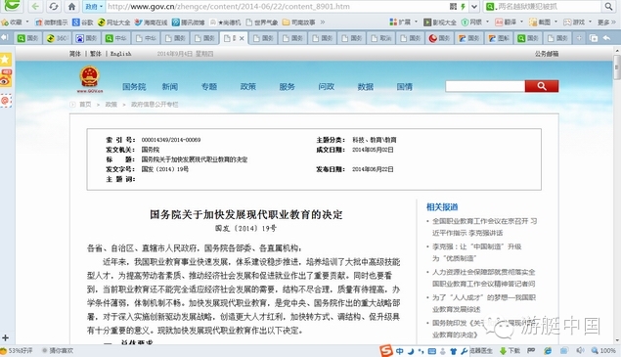Expand the 收藏 favorites dropdown arrow
This screenshot has width=621, height=357.
point(27,22)
